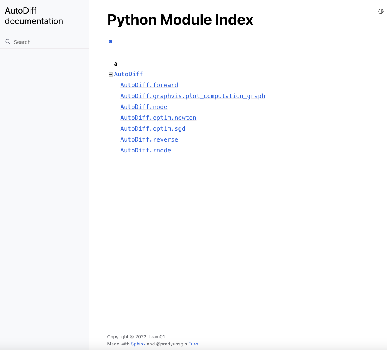
Task: Open the AutoDiff top-level module
Action: 128,74
